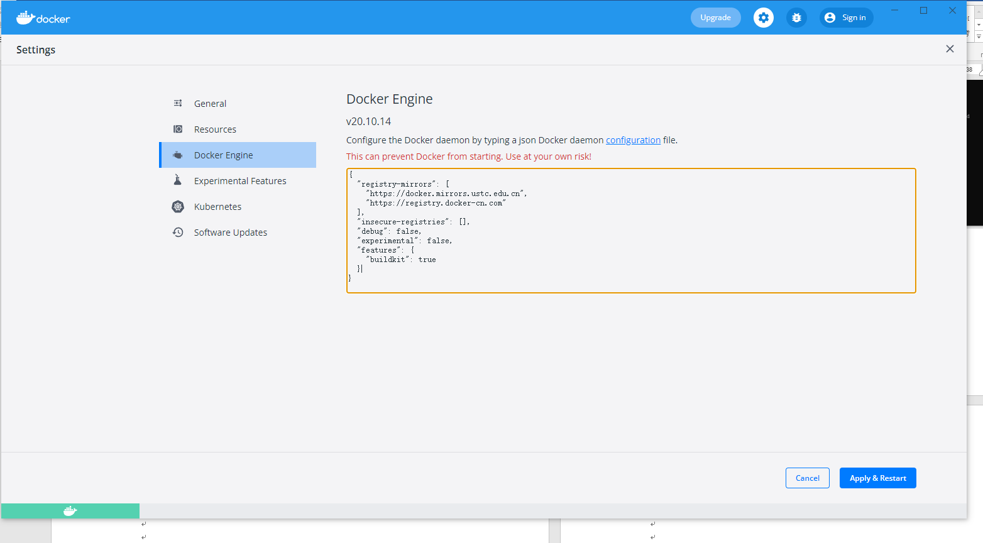
Task: Open troubleshoot via the bug icon
Action: 796,18
